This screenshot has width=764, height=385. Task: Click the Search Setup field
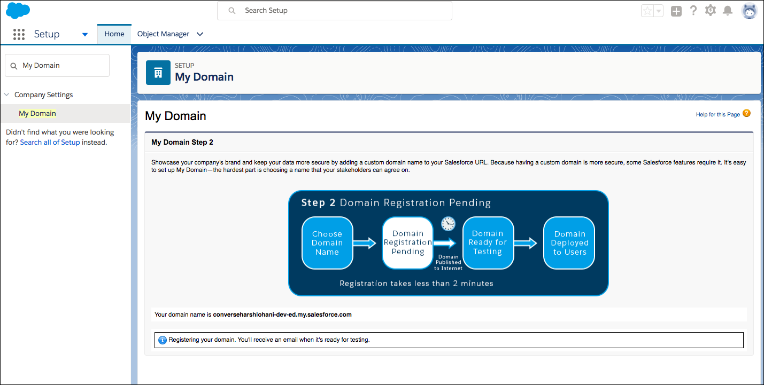click(x=334, y=11)
